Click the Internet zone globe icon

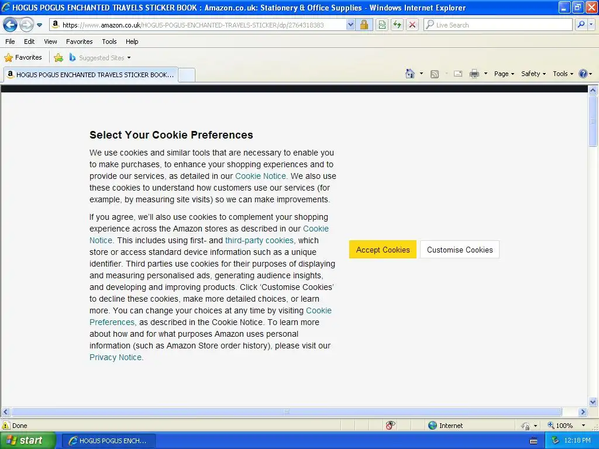[432, 426]
